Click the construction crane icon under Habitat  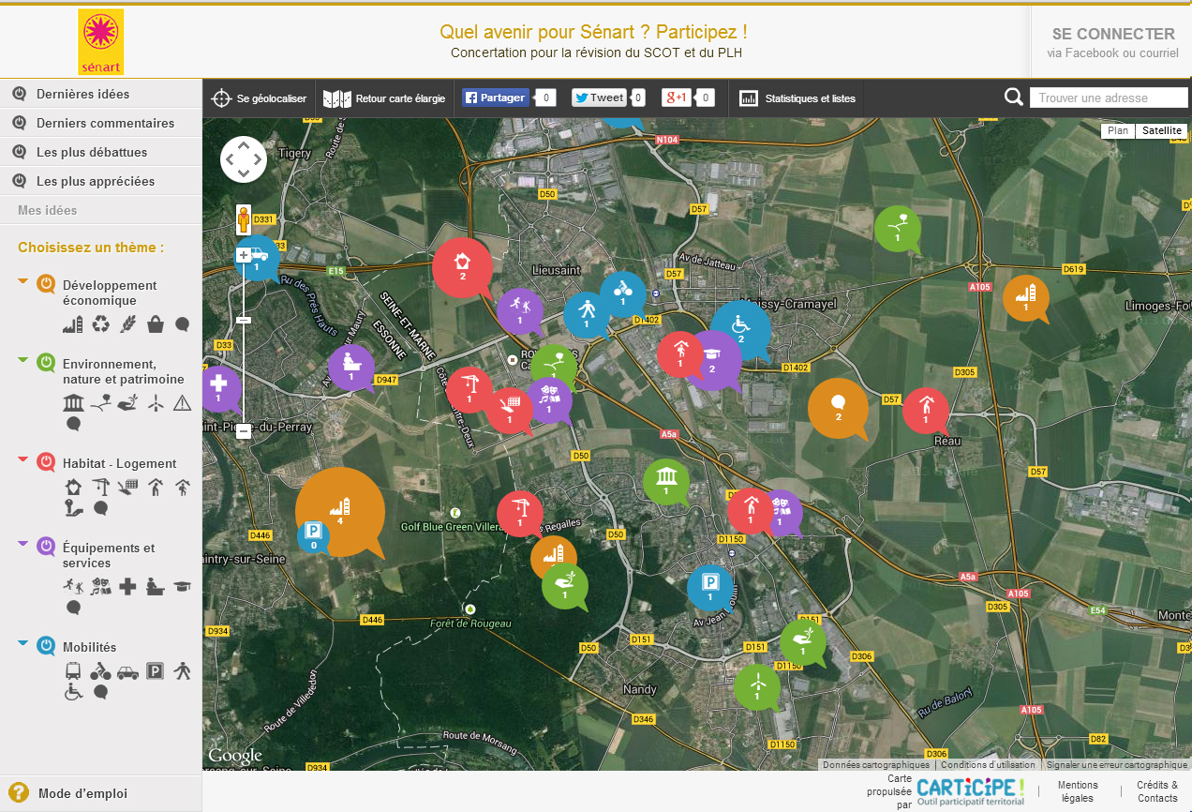[x=100, y=487]
